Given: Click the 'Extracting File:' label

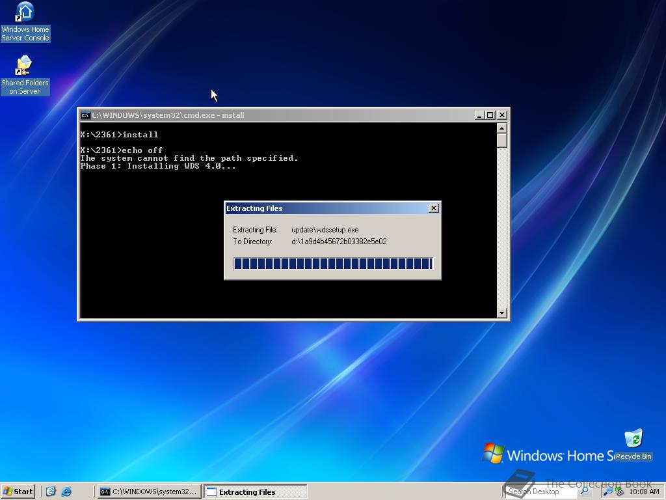Looking at the screenshot, I should [x=255, y=230].
